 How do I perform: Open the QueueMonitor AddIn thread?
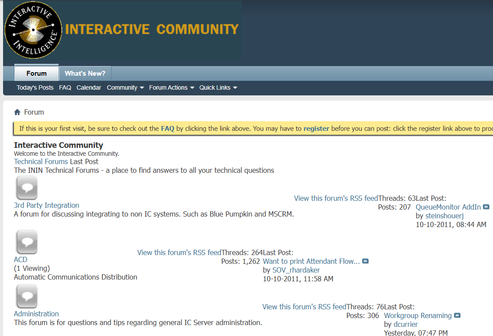click(x=448, y=207)
